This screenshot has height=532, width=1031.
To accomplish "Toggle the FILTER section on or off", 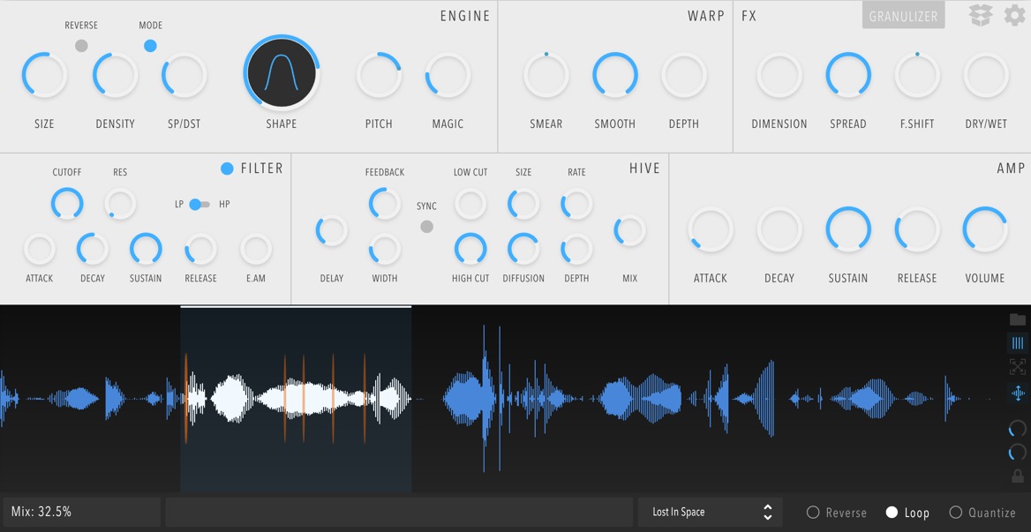I will 227,168.
